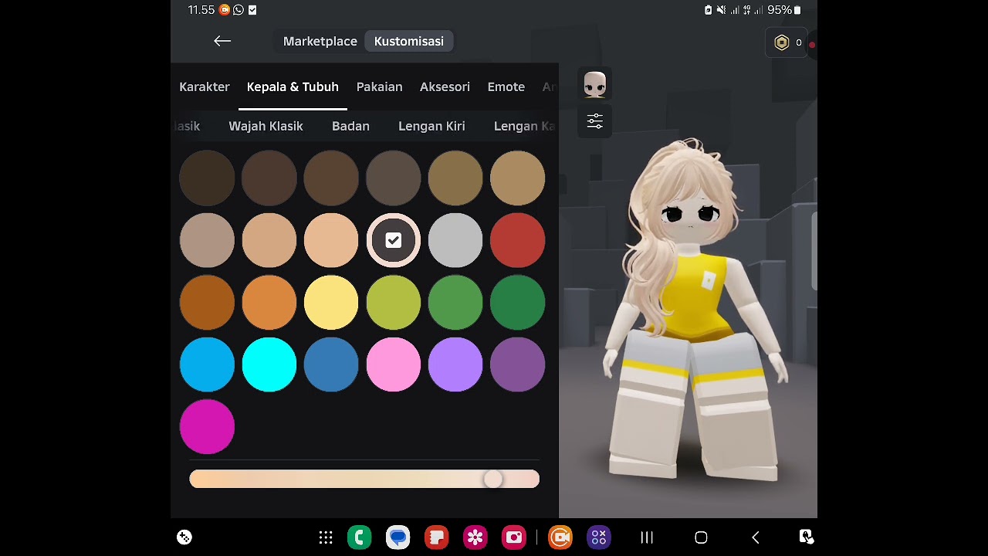Choose the Wajah Klasik sub-tab
988x556 pixels.
click(x=266, y=127)
